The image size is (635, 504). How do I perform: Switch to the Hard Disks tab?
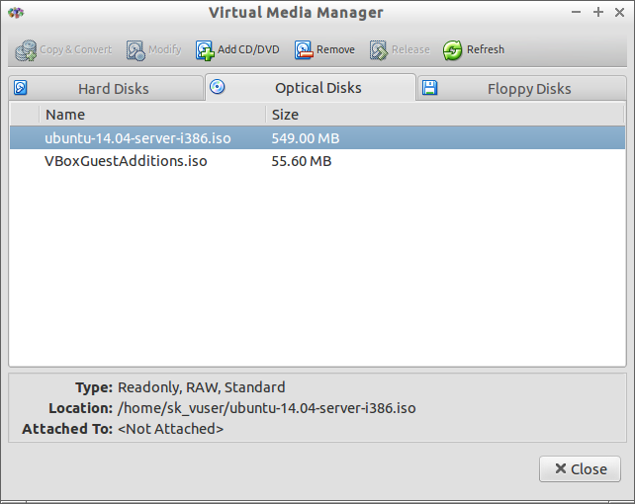[x=105, y=88]
